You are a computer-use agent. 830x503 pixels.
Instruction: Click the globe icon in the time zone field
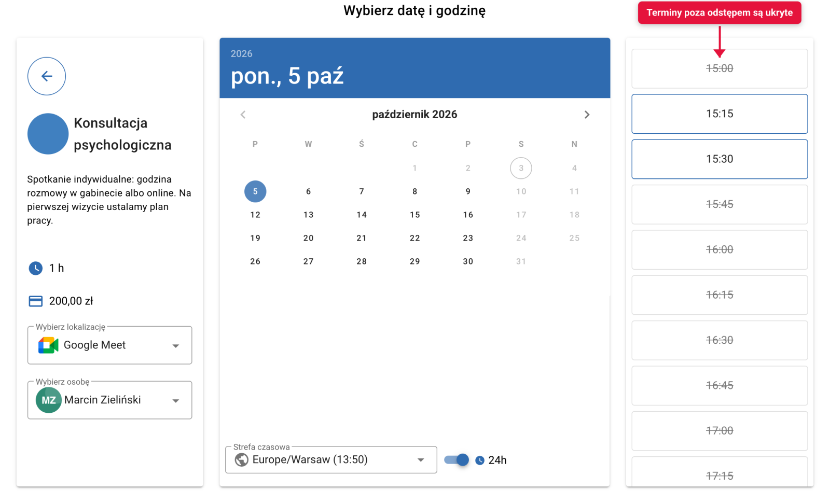coord(241,460)
